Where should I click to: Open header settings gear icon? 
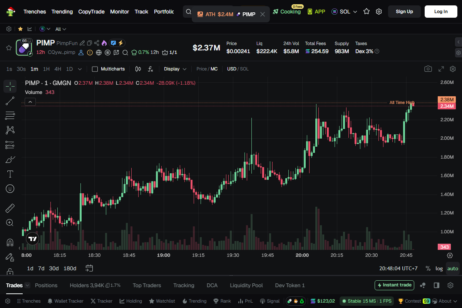tap(379, 12)
